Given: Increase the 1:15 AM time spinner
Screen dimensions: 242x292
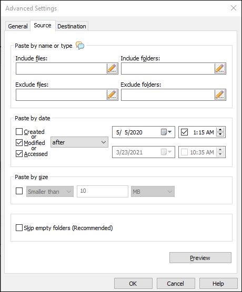Looking at the screenshot, I should point(220,130).
